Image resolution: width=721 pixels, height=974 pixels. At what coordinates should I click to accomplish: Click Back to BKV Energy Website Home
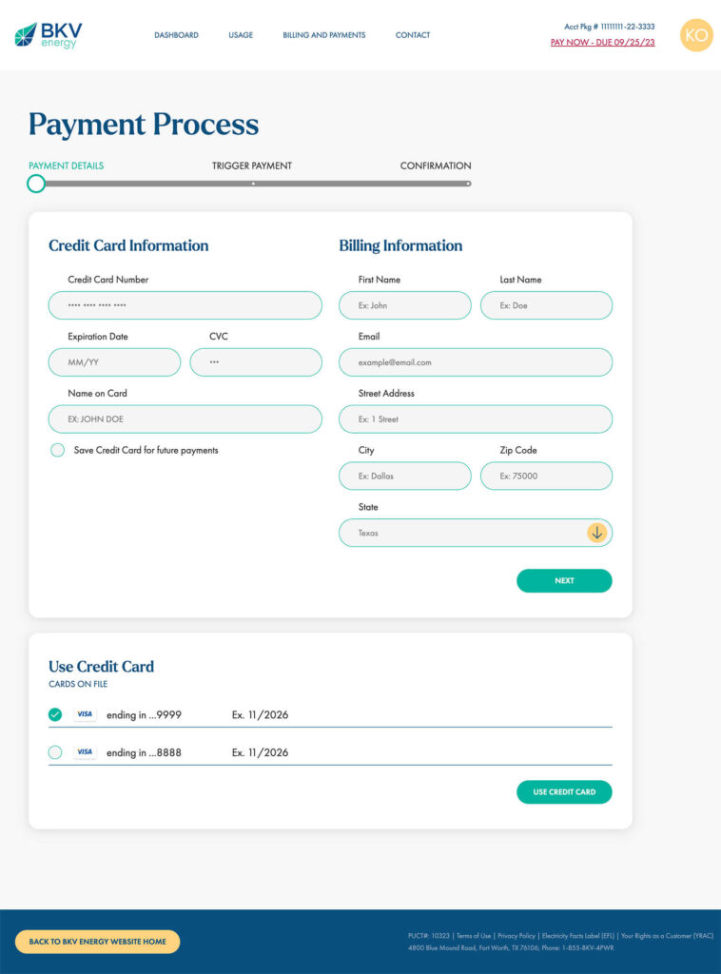(x=98, y=942)
